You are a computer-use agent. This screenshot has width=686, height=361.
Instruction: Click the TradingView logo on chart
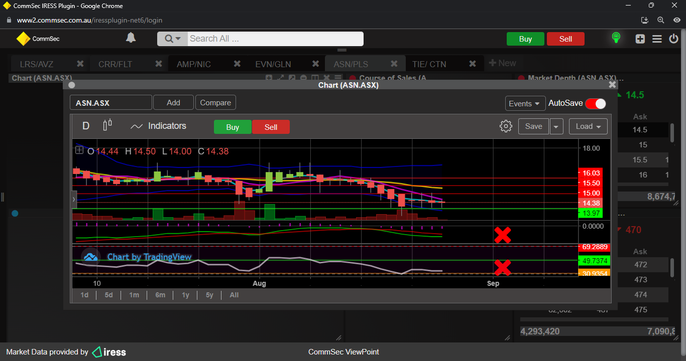coord(90,257)
